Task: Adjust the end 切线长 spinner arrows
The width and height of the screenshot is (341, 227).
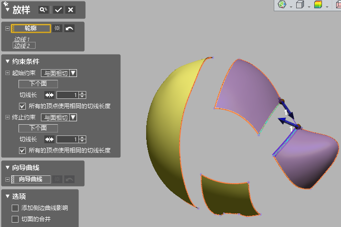Action: coord(82,139)
